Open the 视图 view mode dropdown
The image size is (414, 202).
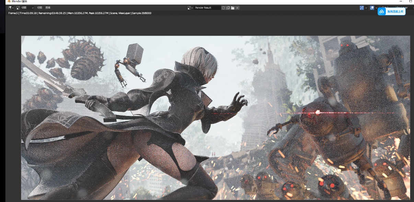tap(25, 8)
